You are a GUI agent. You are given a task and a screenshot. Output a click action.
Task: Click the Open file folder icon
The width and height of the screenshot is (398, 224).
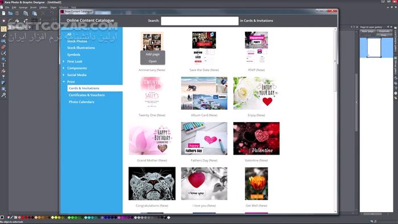(x=10, y=13)
